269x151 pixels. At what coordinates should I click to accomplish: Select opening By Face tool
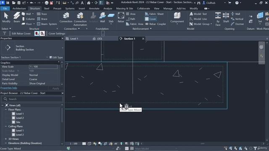point(218,19)
